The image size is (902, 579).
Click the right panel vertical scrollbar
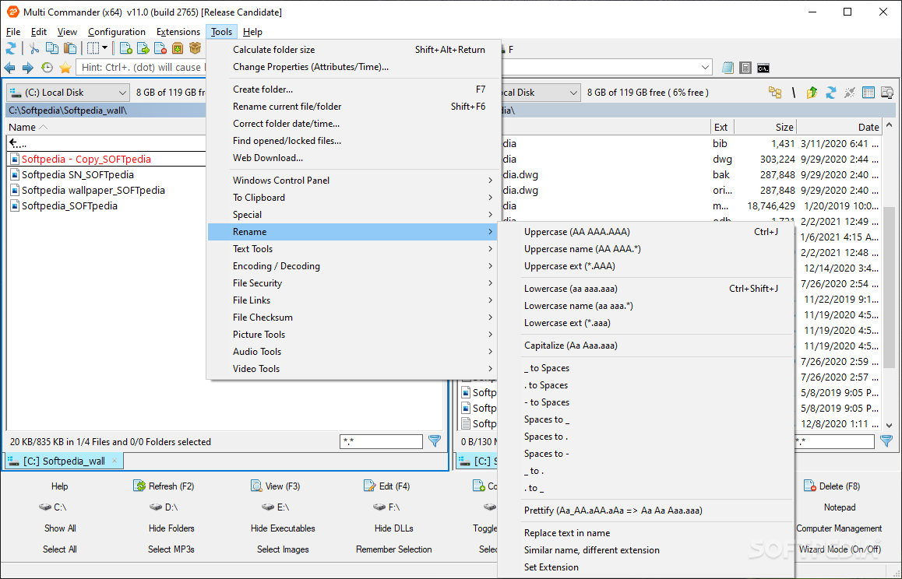[889, 287]
